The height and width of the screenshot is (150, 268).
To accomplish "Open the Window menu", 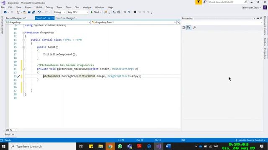I will point(99,7).
